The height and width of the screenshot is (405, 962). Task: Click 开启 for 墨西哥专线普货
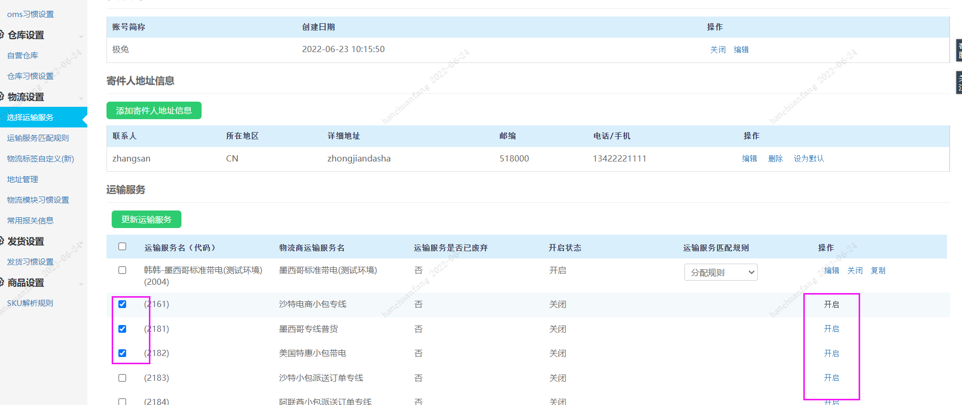[832, 329]
